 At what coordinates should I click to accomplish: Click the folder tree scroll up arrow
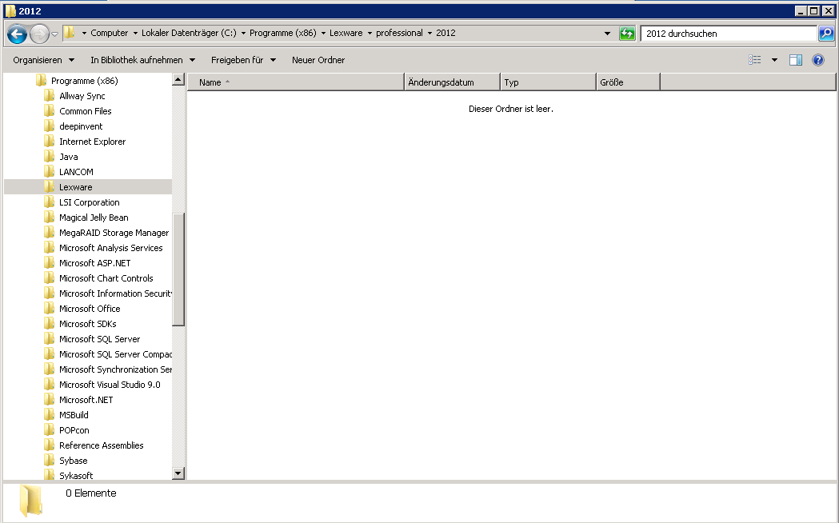click(x=178, y=80)
